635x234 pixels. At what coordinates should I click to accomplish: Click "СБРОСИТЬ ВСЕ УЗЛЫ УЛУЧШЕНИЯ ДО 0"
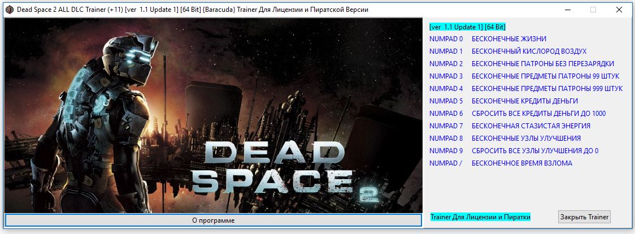coord(535,150)
